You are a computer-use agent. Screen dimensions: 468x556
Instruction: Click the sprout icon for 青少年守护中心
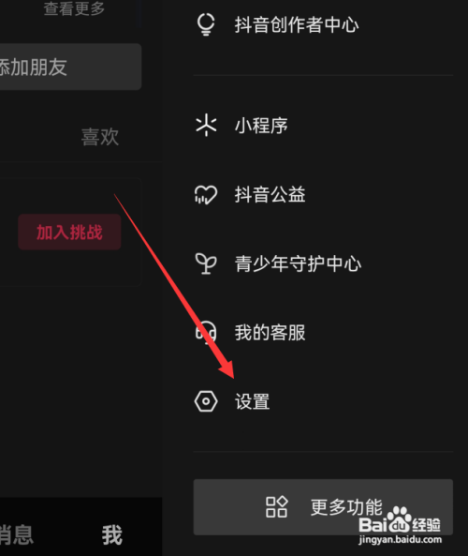[206, 263]
